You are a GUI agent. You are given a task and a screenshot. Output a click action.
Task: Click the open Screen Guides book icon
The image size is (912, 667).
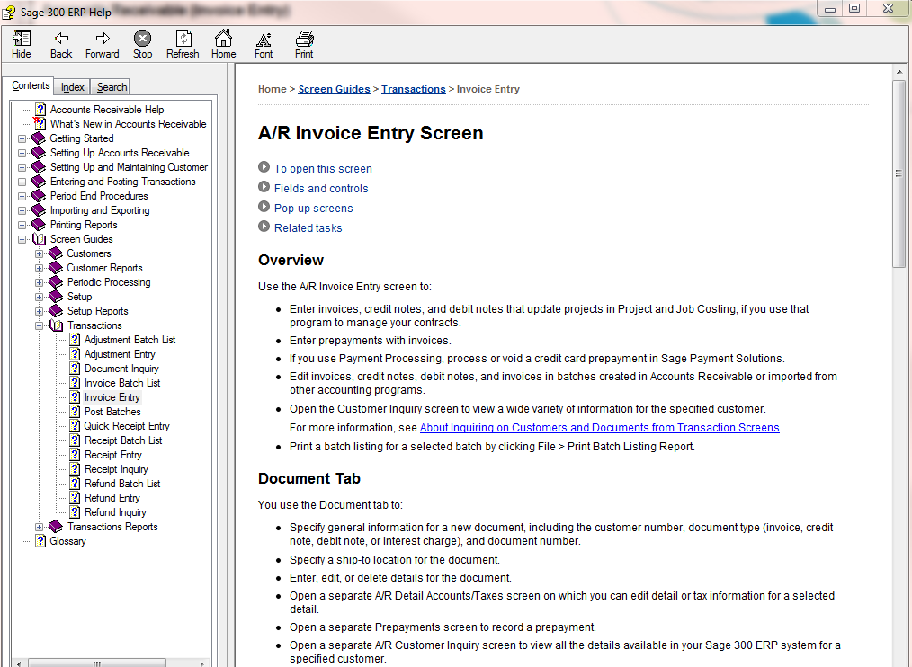tap(39, 239)
